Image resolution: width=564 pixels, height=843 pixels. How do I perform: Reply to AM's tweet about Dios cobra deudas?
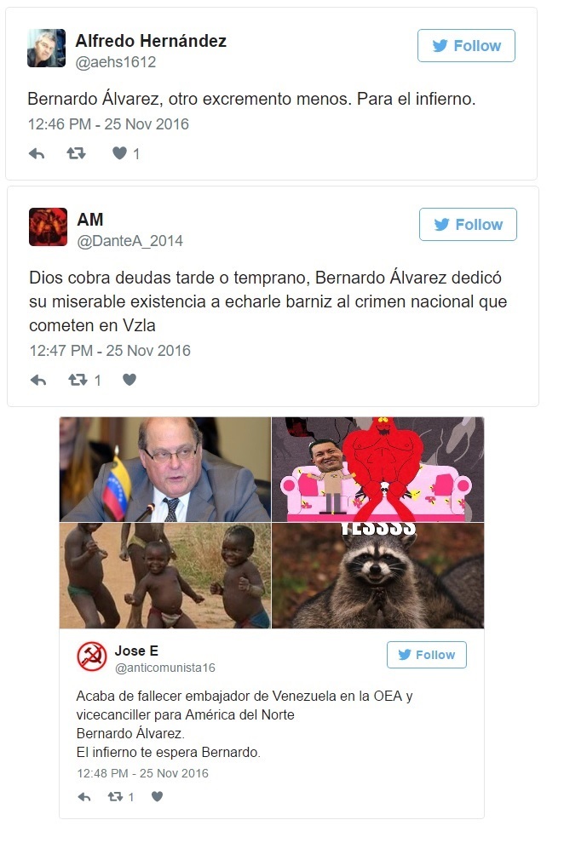click(x=38, y=380)
